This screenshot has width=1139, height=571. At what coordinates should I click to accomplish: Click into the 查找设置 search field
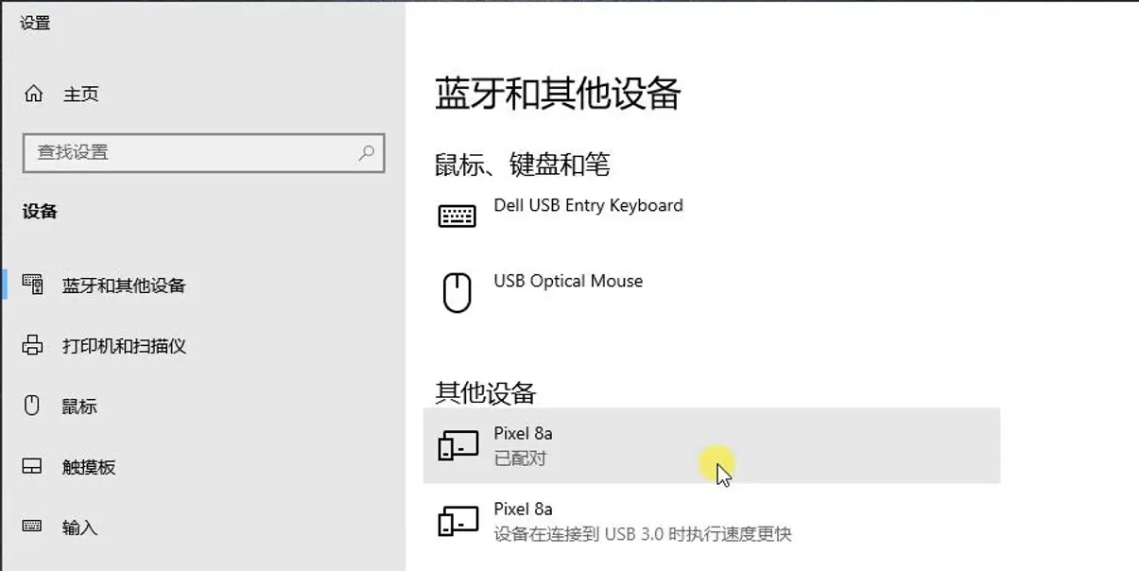(x=203, y=152)
